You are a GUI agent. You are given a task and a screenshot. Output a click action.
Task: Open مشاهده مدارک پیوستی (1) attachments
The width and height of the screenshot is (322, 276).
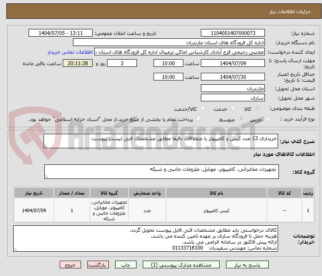[181, 265]
